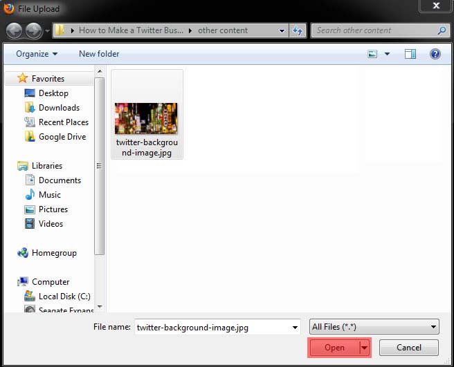Open the Homegroup item in sidebar
454x367 pixels.
click(x=53, y=253)
